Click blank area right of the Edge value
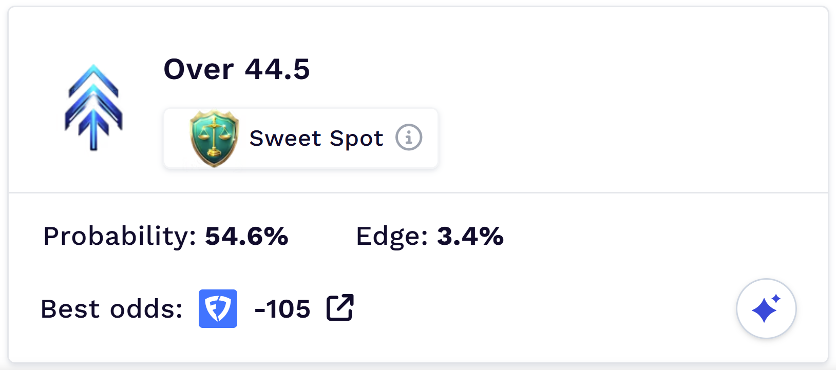 click(x=642, y=236)
